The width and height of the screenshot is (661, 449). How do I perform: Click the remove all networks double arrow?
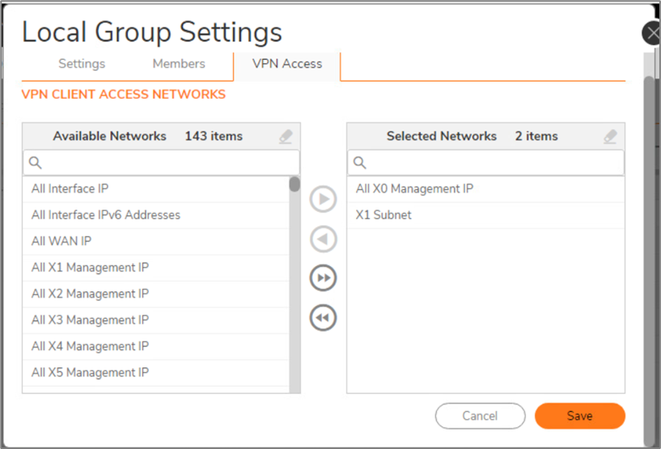point(323,318)
